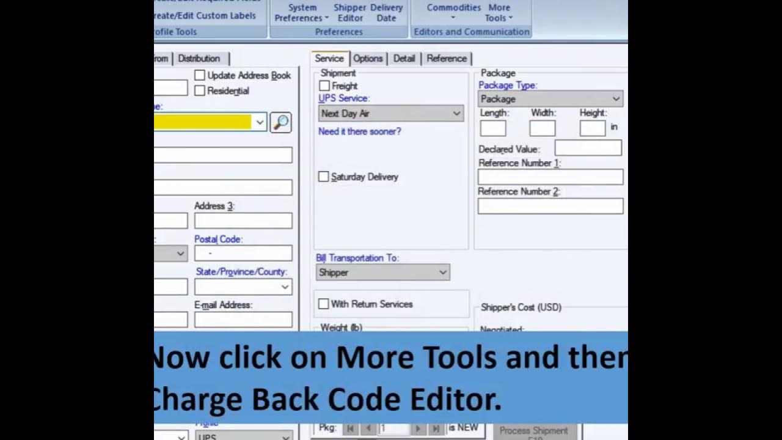Open Bill Transportation To dropdown
The image size is (782, 440).
383,273
